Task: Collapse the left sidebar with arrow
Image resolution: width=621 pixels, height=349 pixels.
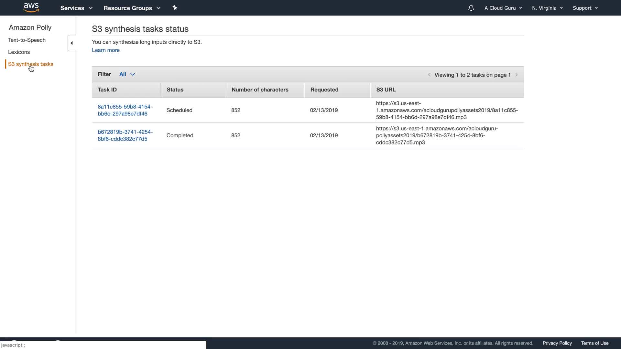Action: point(71,43)
